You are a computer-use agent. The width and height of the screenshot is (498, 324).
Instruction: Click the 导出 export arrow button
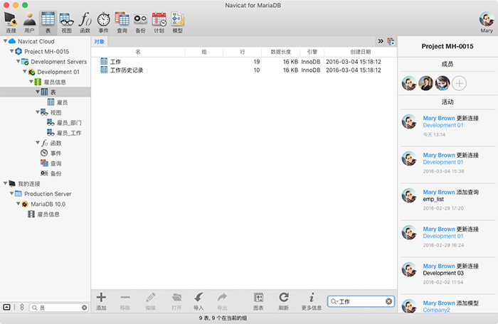click(x=222, y=301)
